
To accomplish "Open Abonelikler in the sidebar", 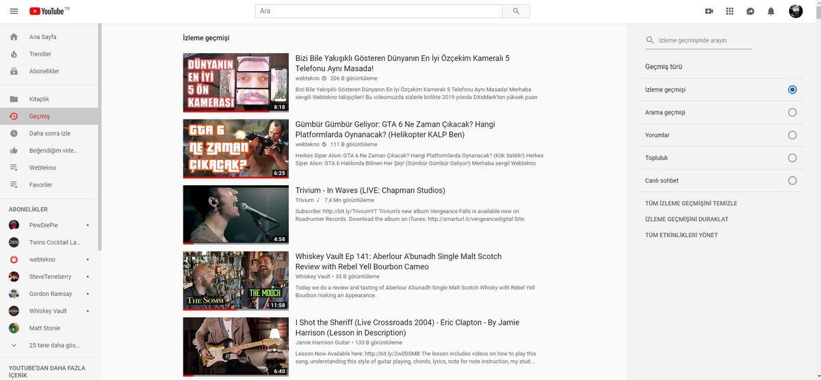I will coord(50,71).
